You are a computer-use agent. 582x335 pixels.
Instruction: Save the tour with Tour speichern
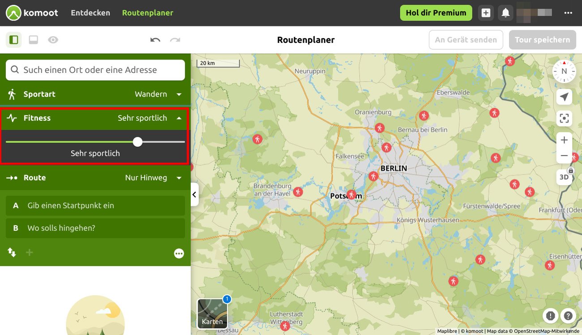[x=542, y=40]
